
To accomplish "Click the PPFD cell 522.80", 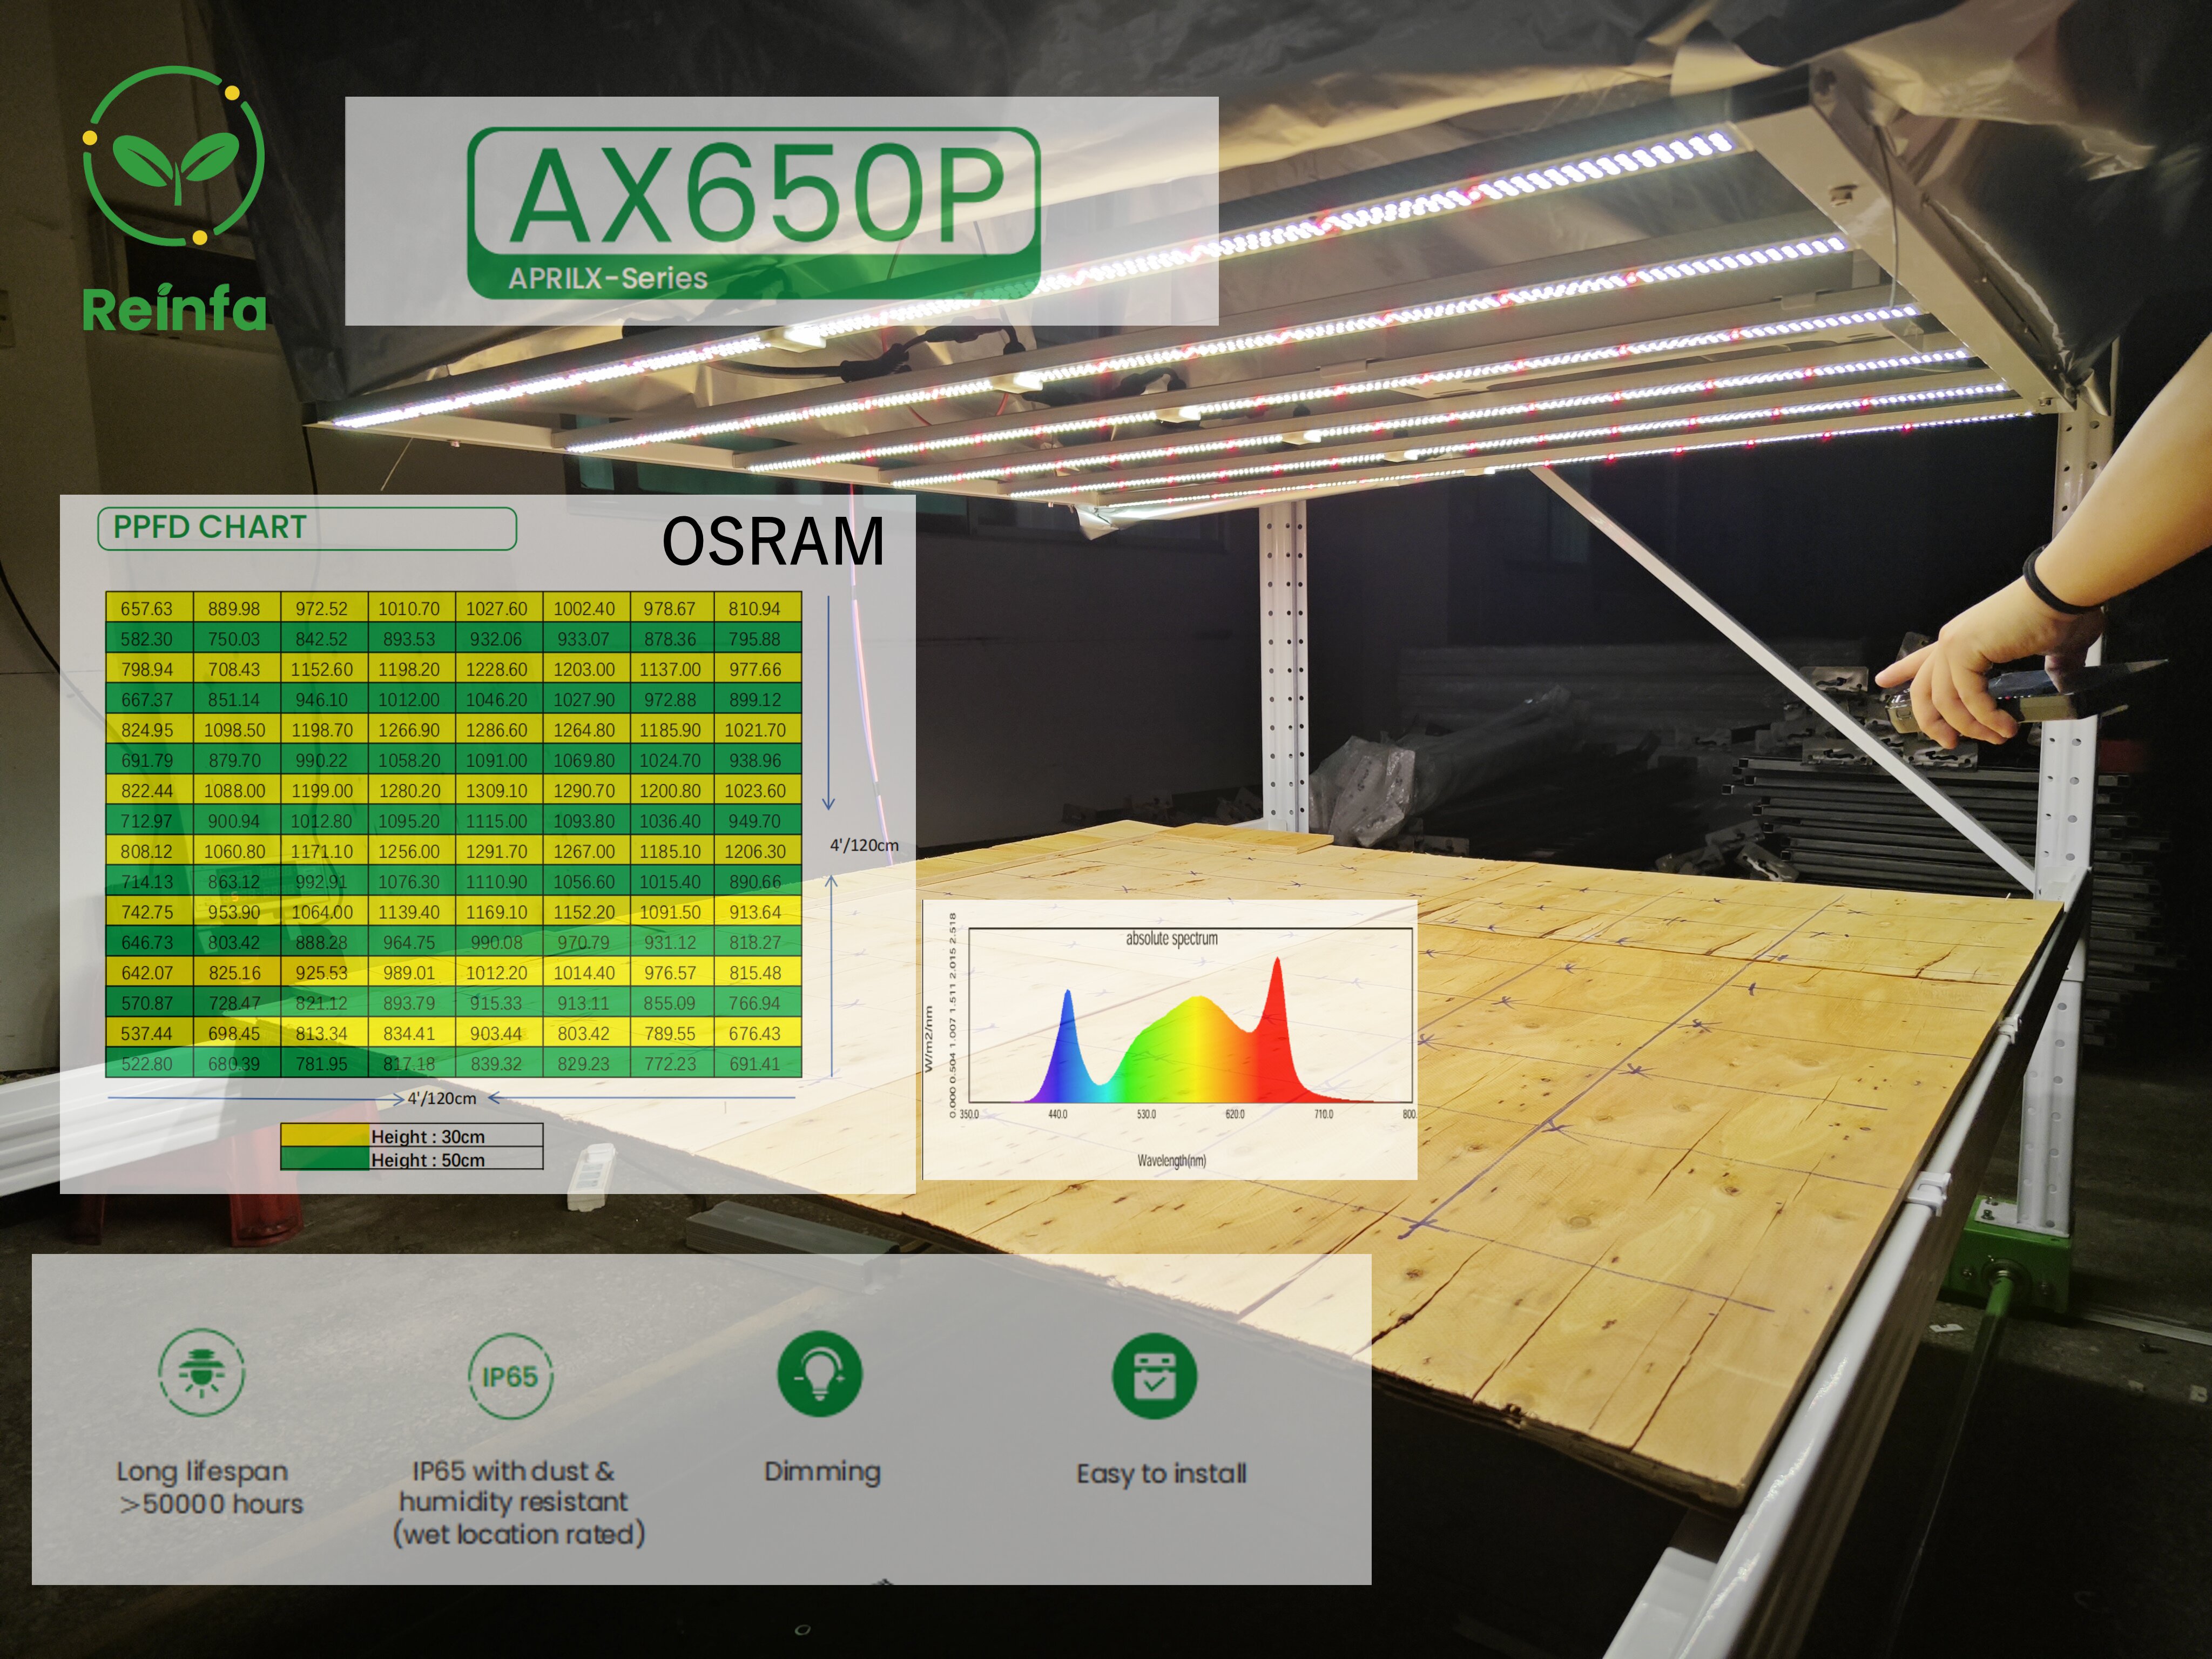I will pos(149,1063).
